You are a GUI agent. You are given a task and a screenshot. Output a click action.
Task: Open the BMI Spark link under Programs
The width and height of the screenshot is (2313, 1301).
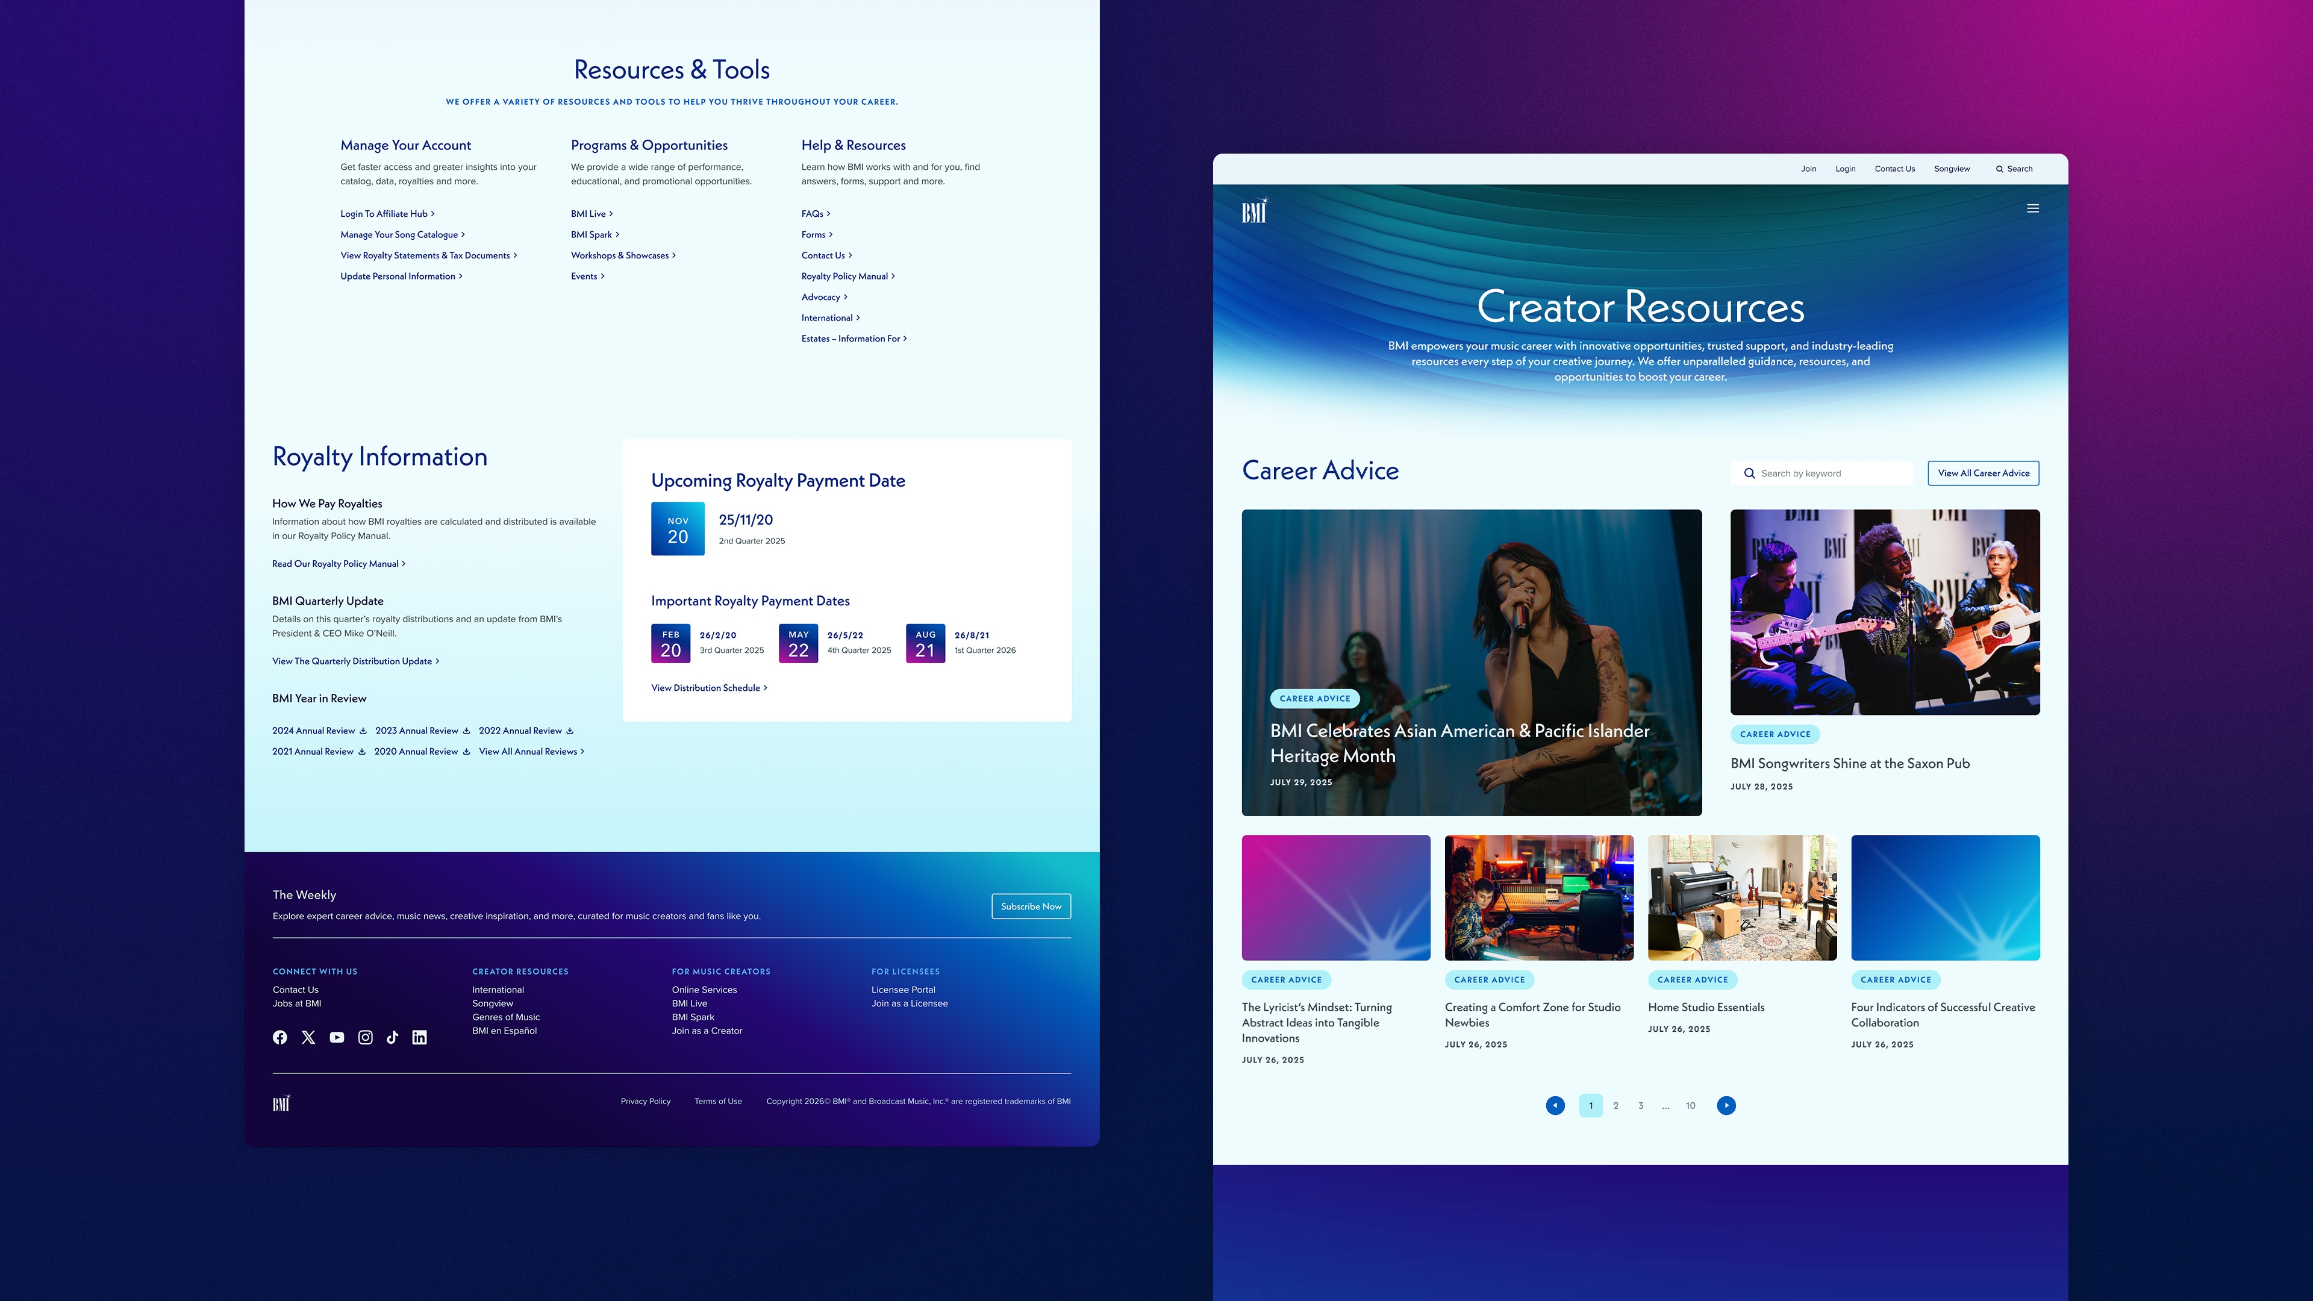pos(595,234)
